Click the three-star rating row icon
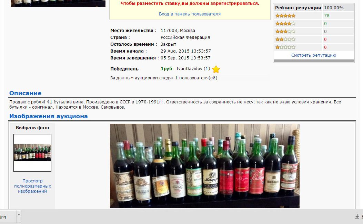Screen dimensions: 363x224 285,31
